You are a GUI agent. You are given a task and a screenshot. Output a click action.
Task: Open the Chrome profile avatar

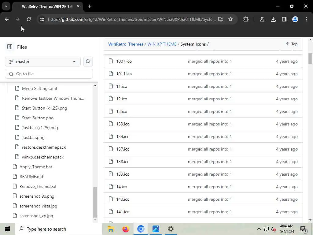[x=295, y=19]
